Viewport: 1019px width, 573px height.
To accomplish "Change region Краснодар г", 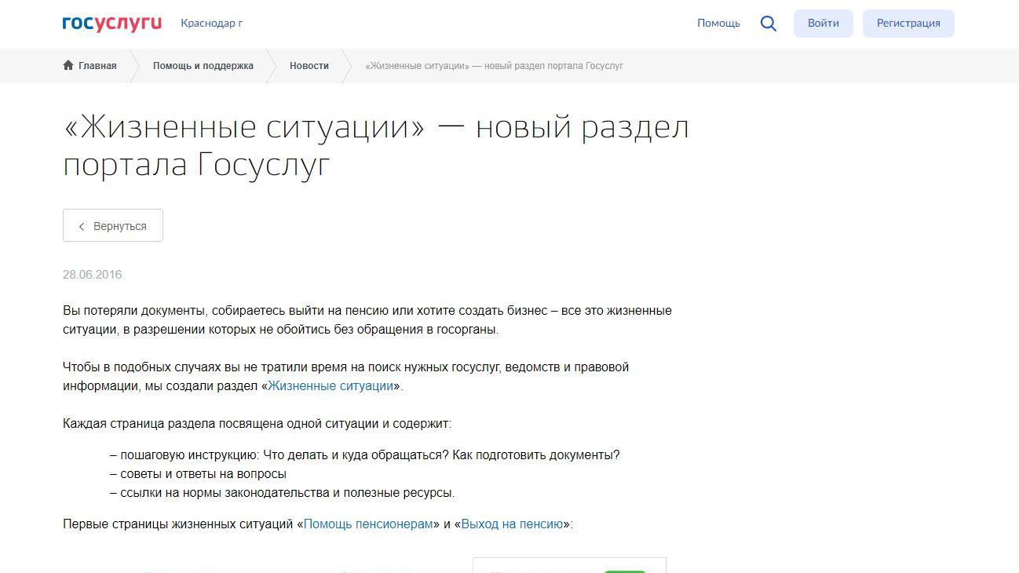I will (x=211, y=23).
